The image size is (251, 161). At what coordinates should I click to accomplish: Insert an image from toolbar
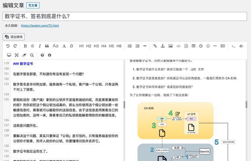click(171, 46)
